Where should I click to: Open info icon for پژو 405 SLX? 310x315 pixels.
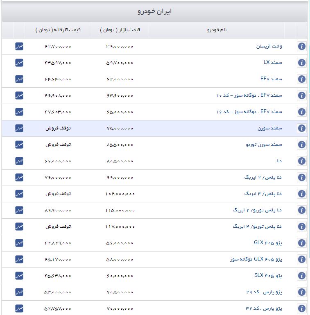click(x=301, y=276)
